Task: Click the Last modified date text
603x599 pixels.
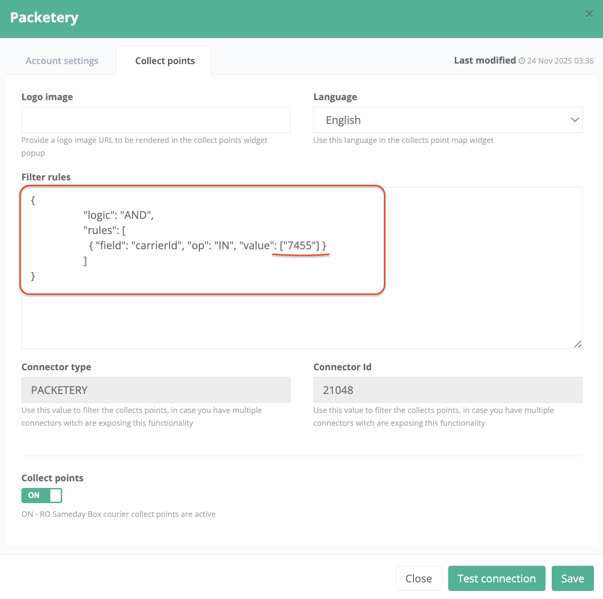Action: [560, 61]
